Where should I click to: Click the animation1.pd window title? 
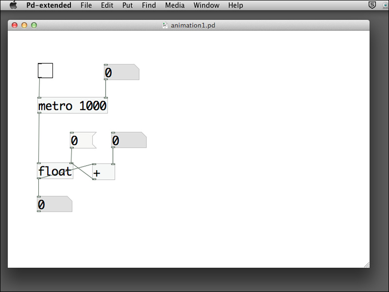pos(193,26)
